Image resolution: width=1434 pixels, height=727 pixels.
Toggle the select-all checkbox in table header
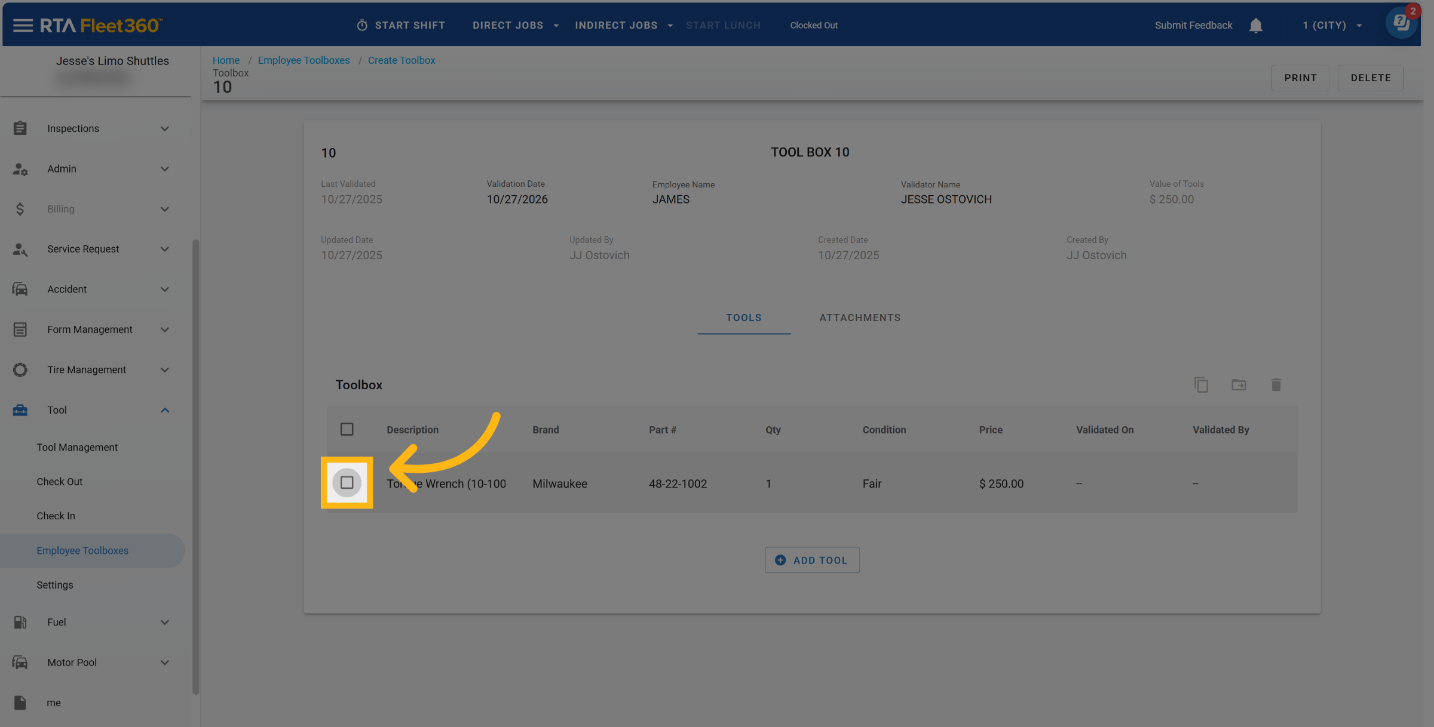[347, 429]
